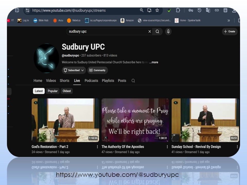Click the split screen icon in browser toolbar
The height and width of the screenshot is (185, 247).
click(17, 10)
